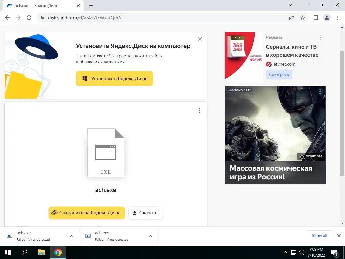Expand options for second ach.exe download
The image size is (345, 259).
pyautogui.click(x=150, y=236)
